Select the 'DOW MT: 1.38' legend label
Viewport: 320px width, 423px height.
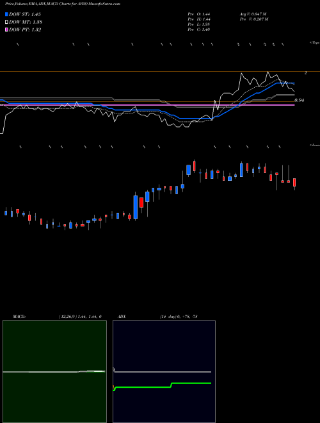click(26, 22)
